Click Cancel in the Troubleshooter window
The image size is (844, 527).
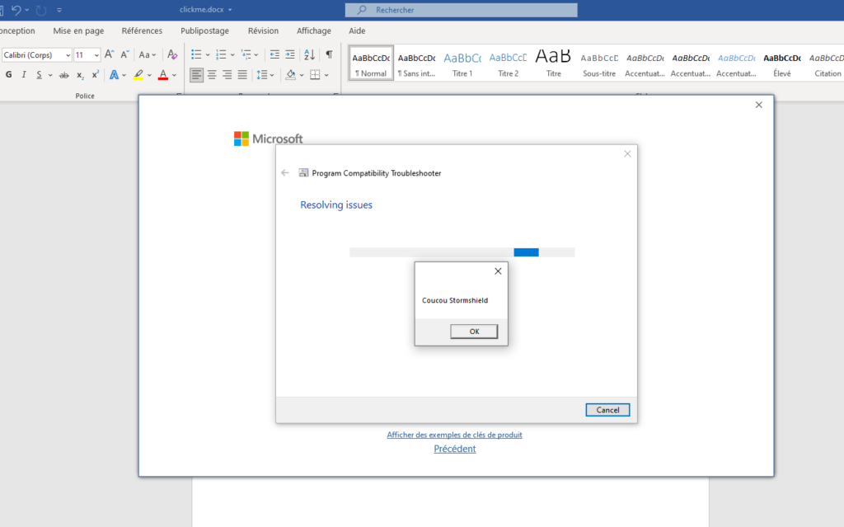pos(607,410)
